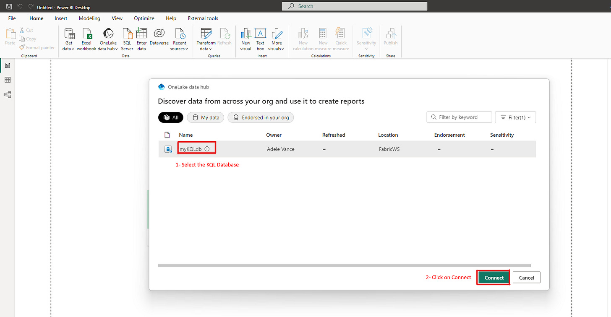
Task: Filter by Endorsed in your org
Action: [x=261, y=117]
